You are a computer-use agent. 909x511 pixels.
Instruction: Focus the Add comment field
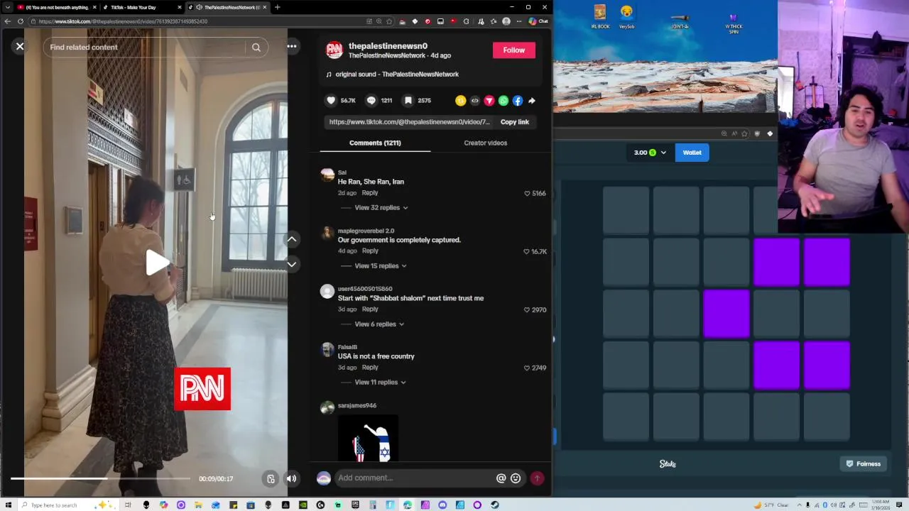pos(415,478)
